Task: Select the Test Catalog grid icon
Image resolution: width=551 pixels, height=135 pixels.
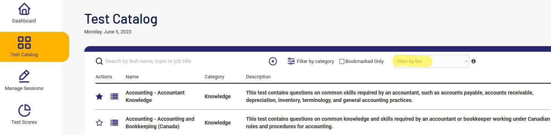Action: (x=24, y=42)
